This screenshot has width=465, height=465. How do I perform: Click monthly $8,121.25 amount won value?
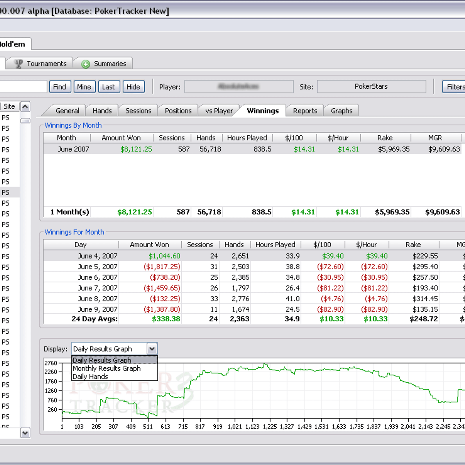136,149
